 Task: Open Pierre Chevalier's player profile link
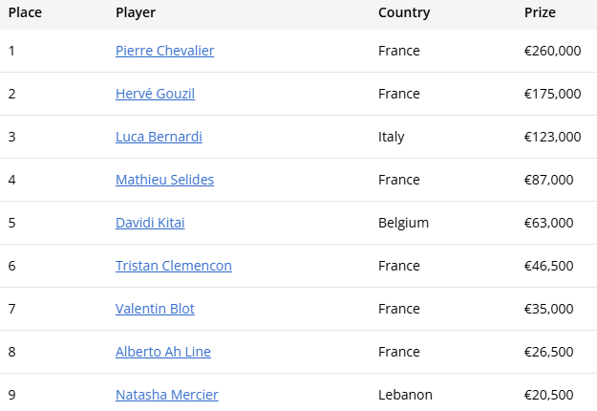tap(165, 51)
